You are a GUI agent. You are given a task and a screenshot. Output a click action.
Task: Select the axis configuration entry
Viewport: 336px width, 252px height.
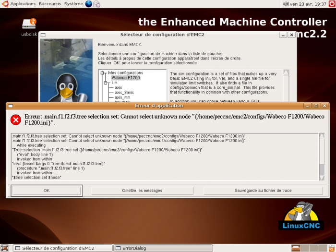point(118,87)
